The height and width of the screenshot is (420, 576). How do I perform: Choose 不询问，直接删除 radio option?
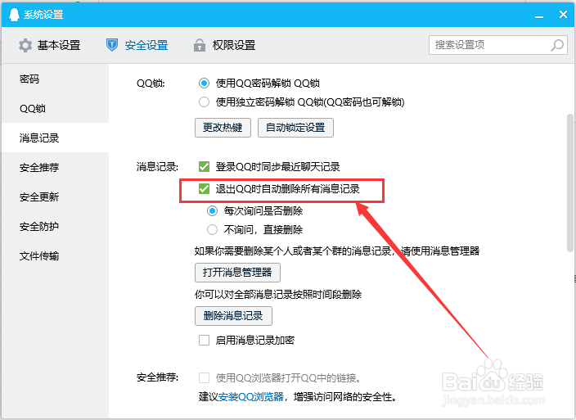(212, 230)
